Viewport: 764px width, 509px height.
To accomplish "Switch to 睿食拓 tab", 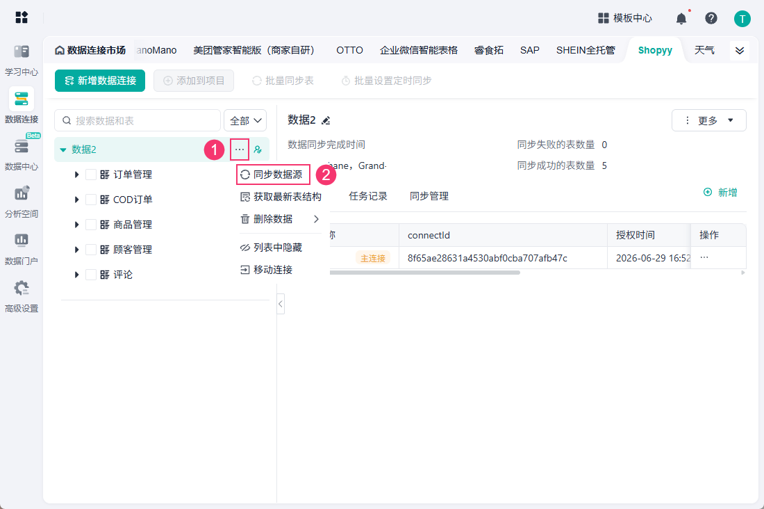I will 489,50.
